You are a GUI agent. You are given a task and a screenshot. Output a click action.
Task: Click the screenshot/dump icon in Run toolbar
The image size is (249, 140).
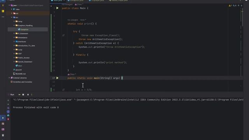pos(28,94)
